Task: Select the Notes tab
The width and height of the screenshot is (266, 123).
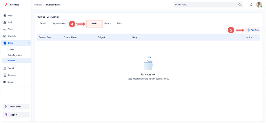Action: pos(94,23)
